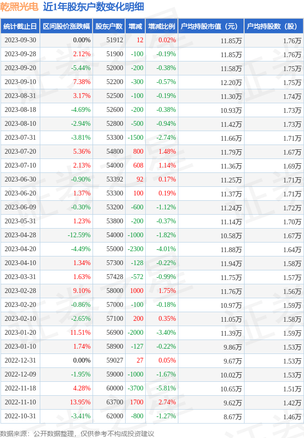
Task: Click the 增减 column header
Action: [136, 26]
